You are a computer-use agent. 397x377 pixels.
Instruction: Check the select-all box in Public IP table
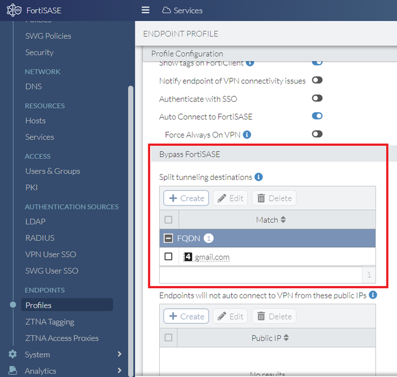(168, 337)
